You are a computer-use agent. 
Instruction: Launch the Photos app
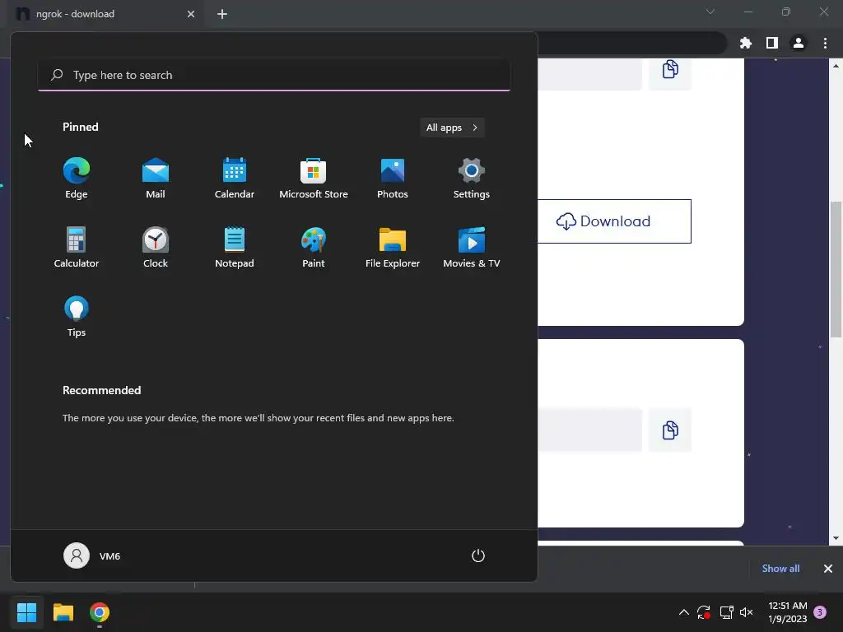393,179
